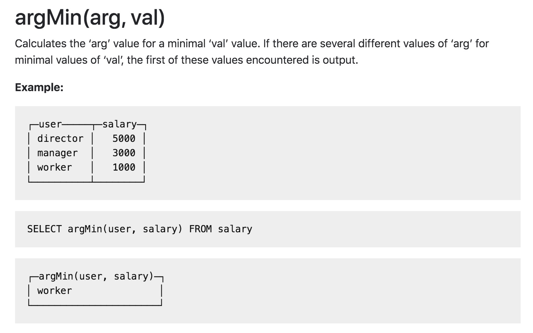Click 'director' in the user column
The image size is (533, 333).
[60, 138]
